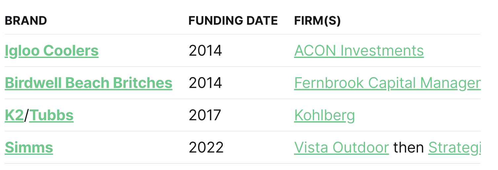Select the 2014 date in Igloo row
498x170 pixels.
coord(205,51)
